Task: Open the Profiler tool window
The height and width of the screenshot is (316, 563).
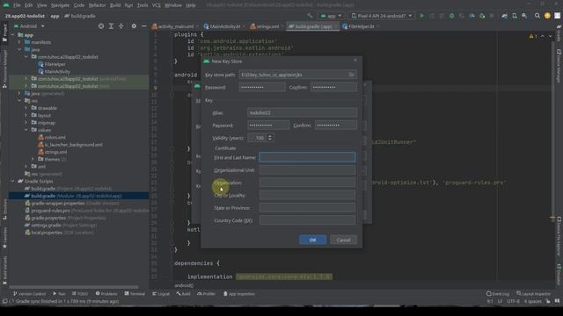Action: coord(206,294)
